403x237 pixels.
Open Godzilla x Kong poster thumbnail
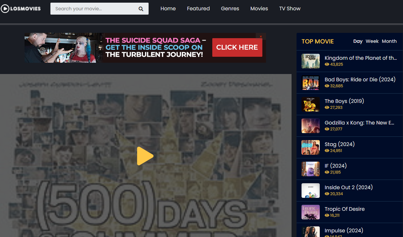click(310, 126)
